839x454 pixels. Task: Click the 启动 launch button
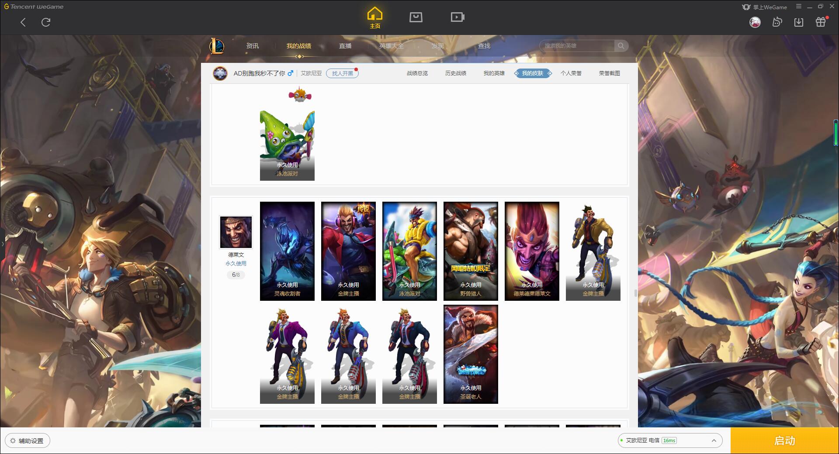point(784,441)
